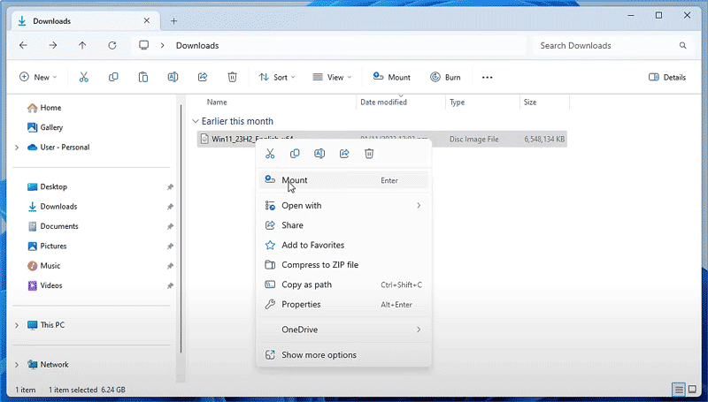Open Pictures in the sidebar
The height and width of the screenshot is (402, 708).
(x=47, y=247)
